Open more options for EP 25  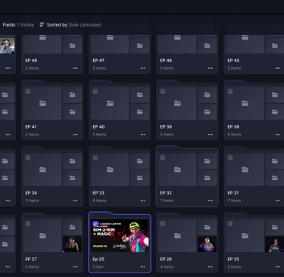278,266
